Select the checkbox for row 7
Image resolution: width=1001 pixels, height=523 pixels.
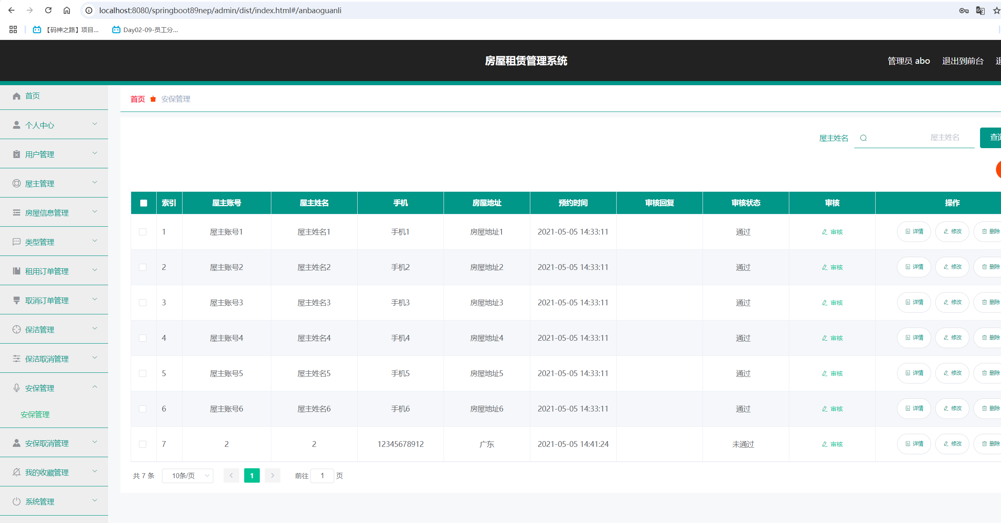point(143,444)
